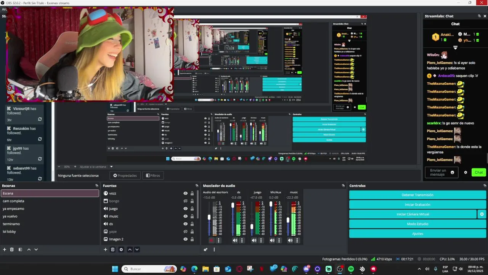Move scene down arrow in Escenas

tap(36, 249)
